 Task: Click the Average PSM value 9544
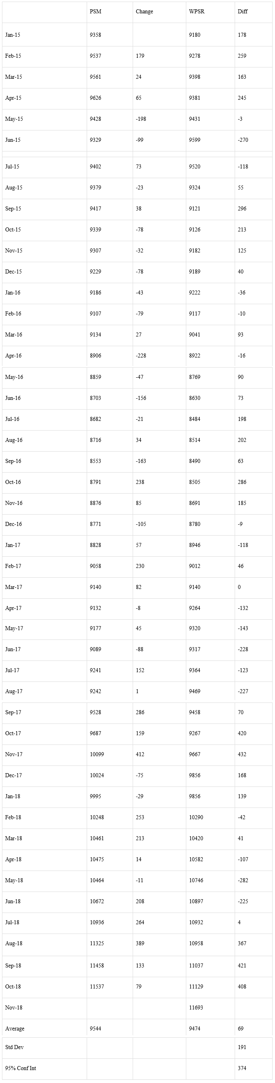pyautogui.click(x=95, y=1028)
